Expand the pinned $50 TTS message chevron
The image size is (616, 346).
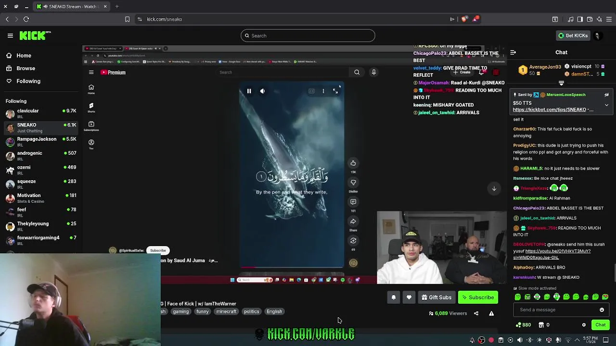(606, 105)
